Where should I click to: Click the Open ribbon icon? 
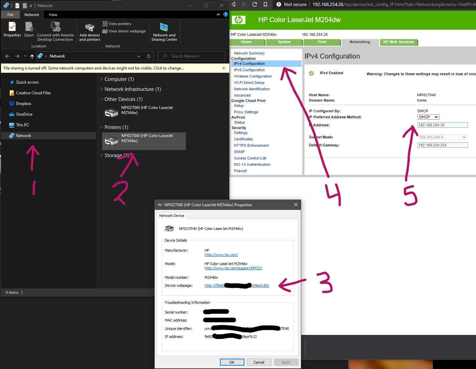(29, 29)
